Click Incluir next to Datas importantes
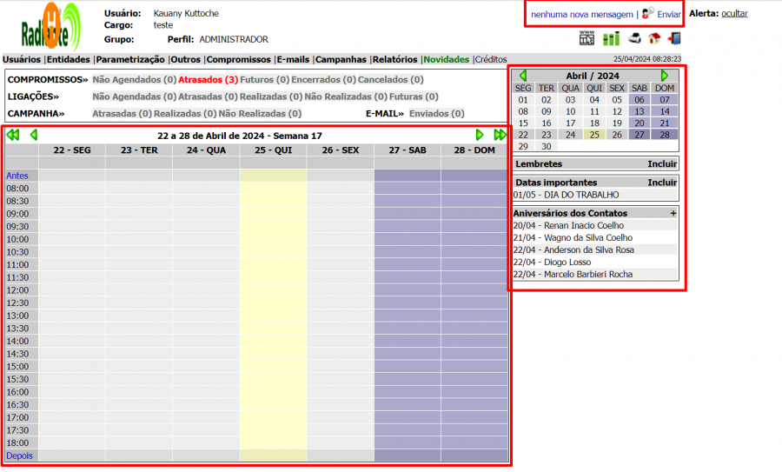The width and height of the screenshot is (782, 472). pyautogui.click(x=661, y=183)
